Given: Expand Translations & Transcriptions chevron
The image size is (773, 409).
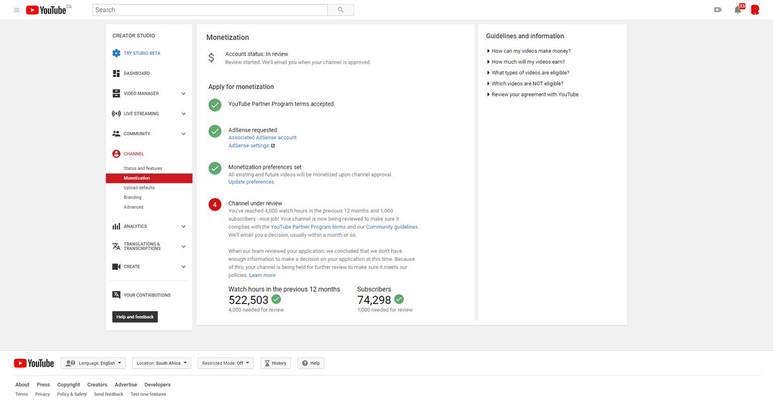Looking at the screenshot, I should (184, 247).
